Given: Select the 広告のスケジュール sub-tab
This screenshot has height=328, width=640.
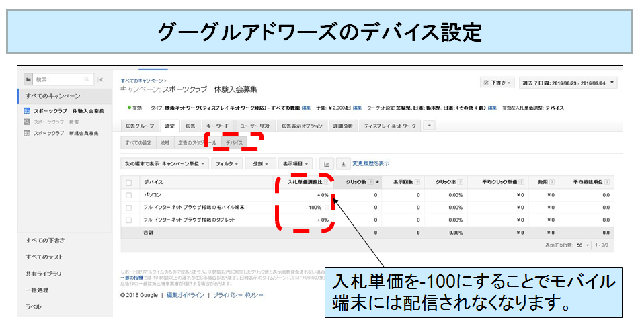Looking at the screenshot, I should click(197, 142).
